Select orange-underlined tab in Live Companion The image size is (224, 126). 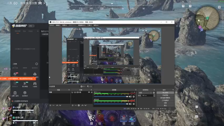18,31
